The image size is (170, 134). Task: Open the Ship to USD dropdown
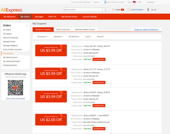coord(135,2)
